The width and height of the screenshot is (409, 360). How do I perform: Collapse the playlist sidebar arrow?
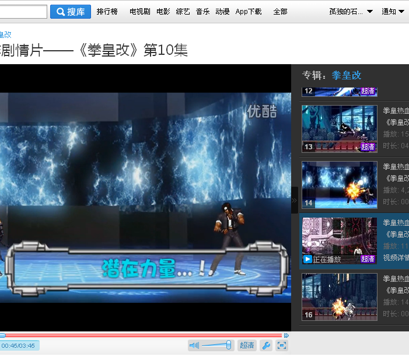(x=295, y=200)
